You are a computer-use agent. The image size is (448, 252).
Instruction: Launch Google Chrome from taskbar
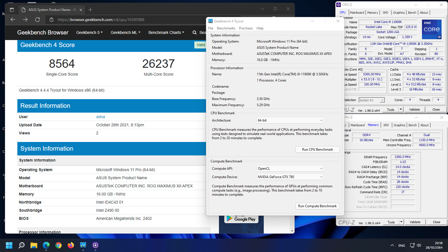pyautogui.click(x=59, y=245)
